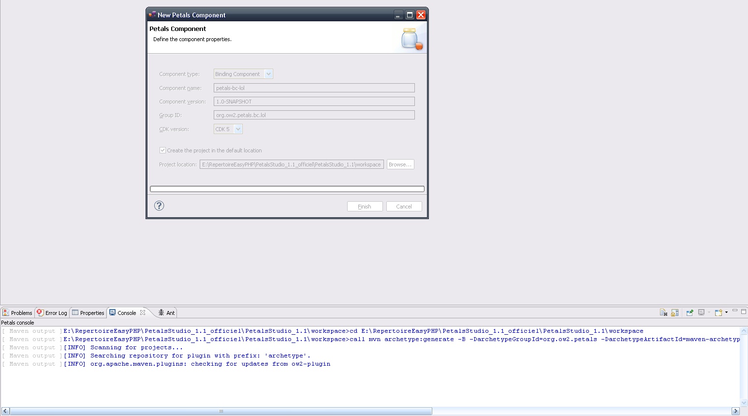Viewport: 748px width, 416px height.
Task: Toggle the Scroll Lock console icon
Action: click(x=675, y=312)
